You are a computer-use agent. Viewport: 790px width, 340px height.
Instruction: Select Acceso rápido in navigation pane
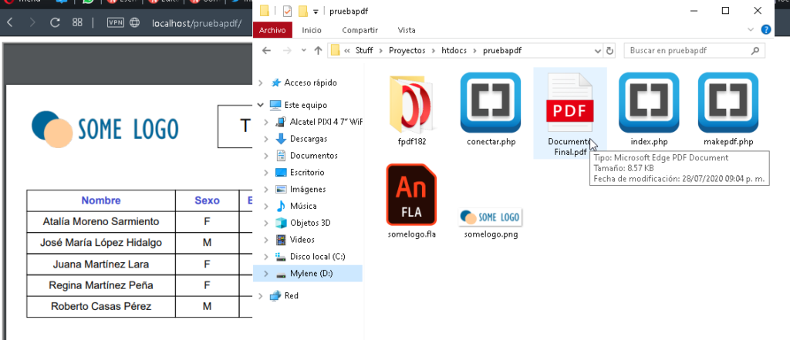(x=310, y=82)
